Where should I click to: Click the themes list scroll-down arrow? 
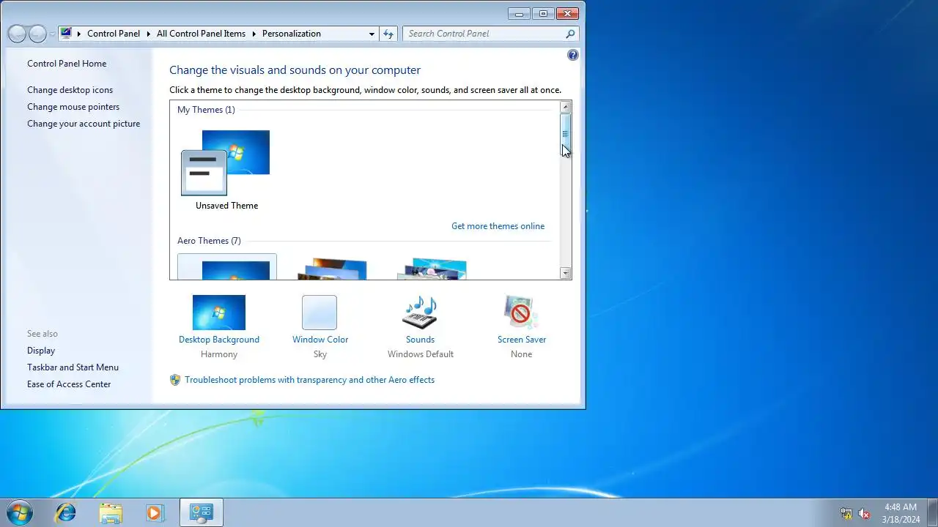pyautogui.click(x=565, y=273)
